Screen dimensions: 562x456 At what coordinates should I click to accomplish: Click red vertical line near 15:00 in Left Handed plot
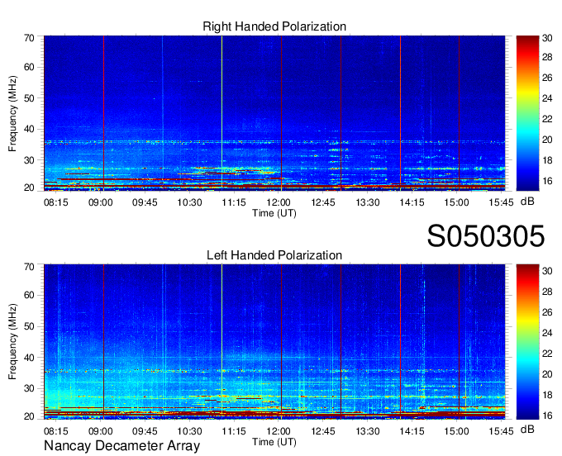tap(460, 342)
